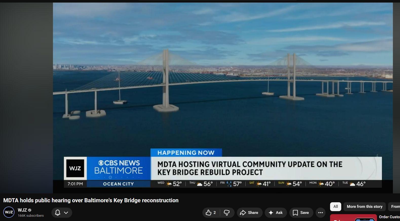This screenshot has width=400, height=221.
Task: Open the Order Custo sponsored link
Action: click(x=389, y=217)
